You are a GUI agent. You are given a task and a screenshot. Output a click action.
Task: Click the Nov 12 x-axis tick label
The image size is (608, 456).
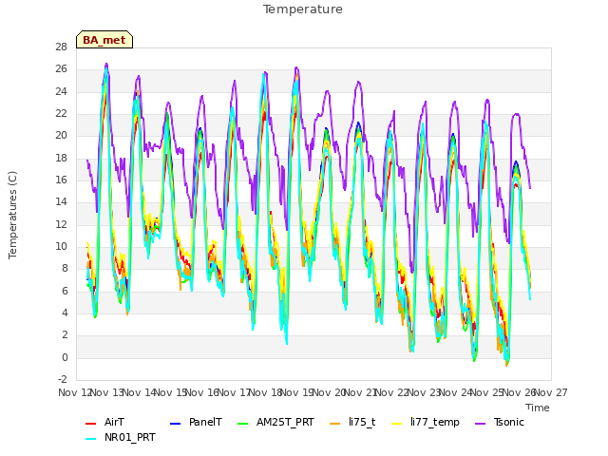tap(74, 392)
